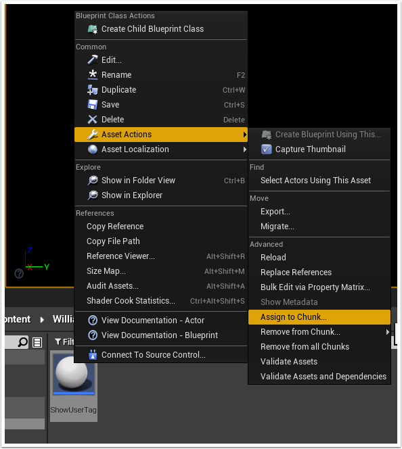This screenshot has width=402, height=449.
Task: Click the floppy disk Save icon
Action: pos(92,105)
